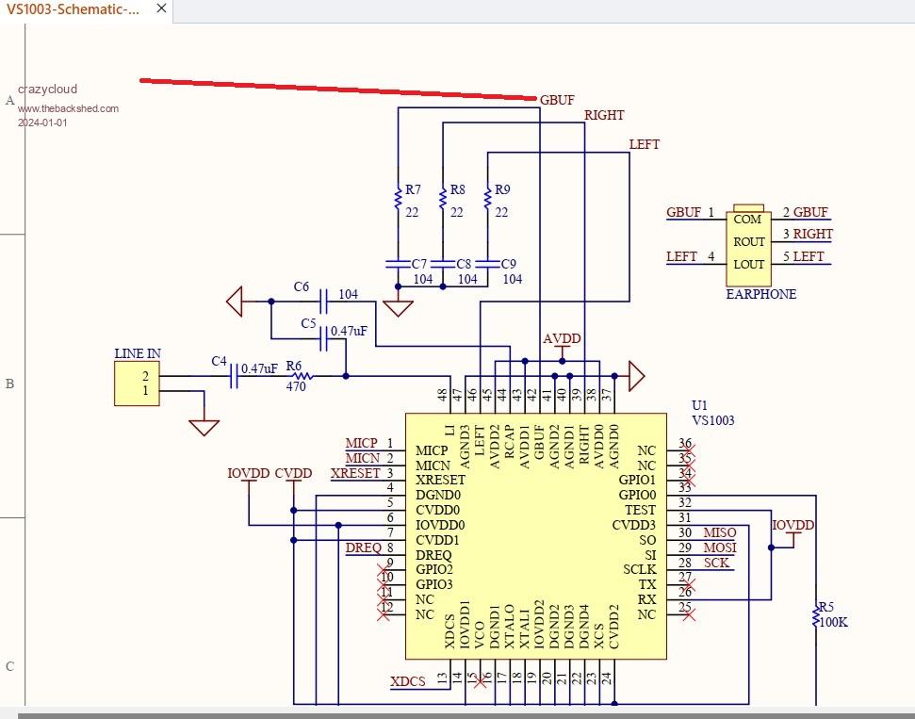
Task: Click the C4 0.47uF capacitor symbol
Action: click(233, 377)
